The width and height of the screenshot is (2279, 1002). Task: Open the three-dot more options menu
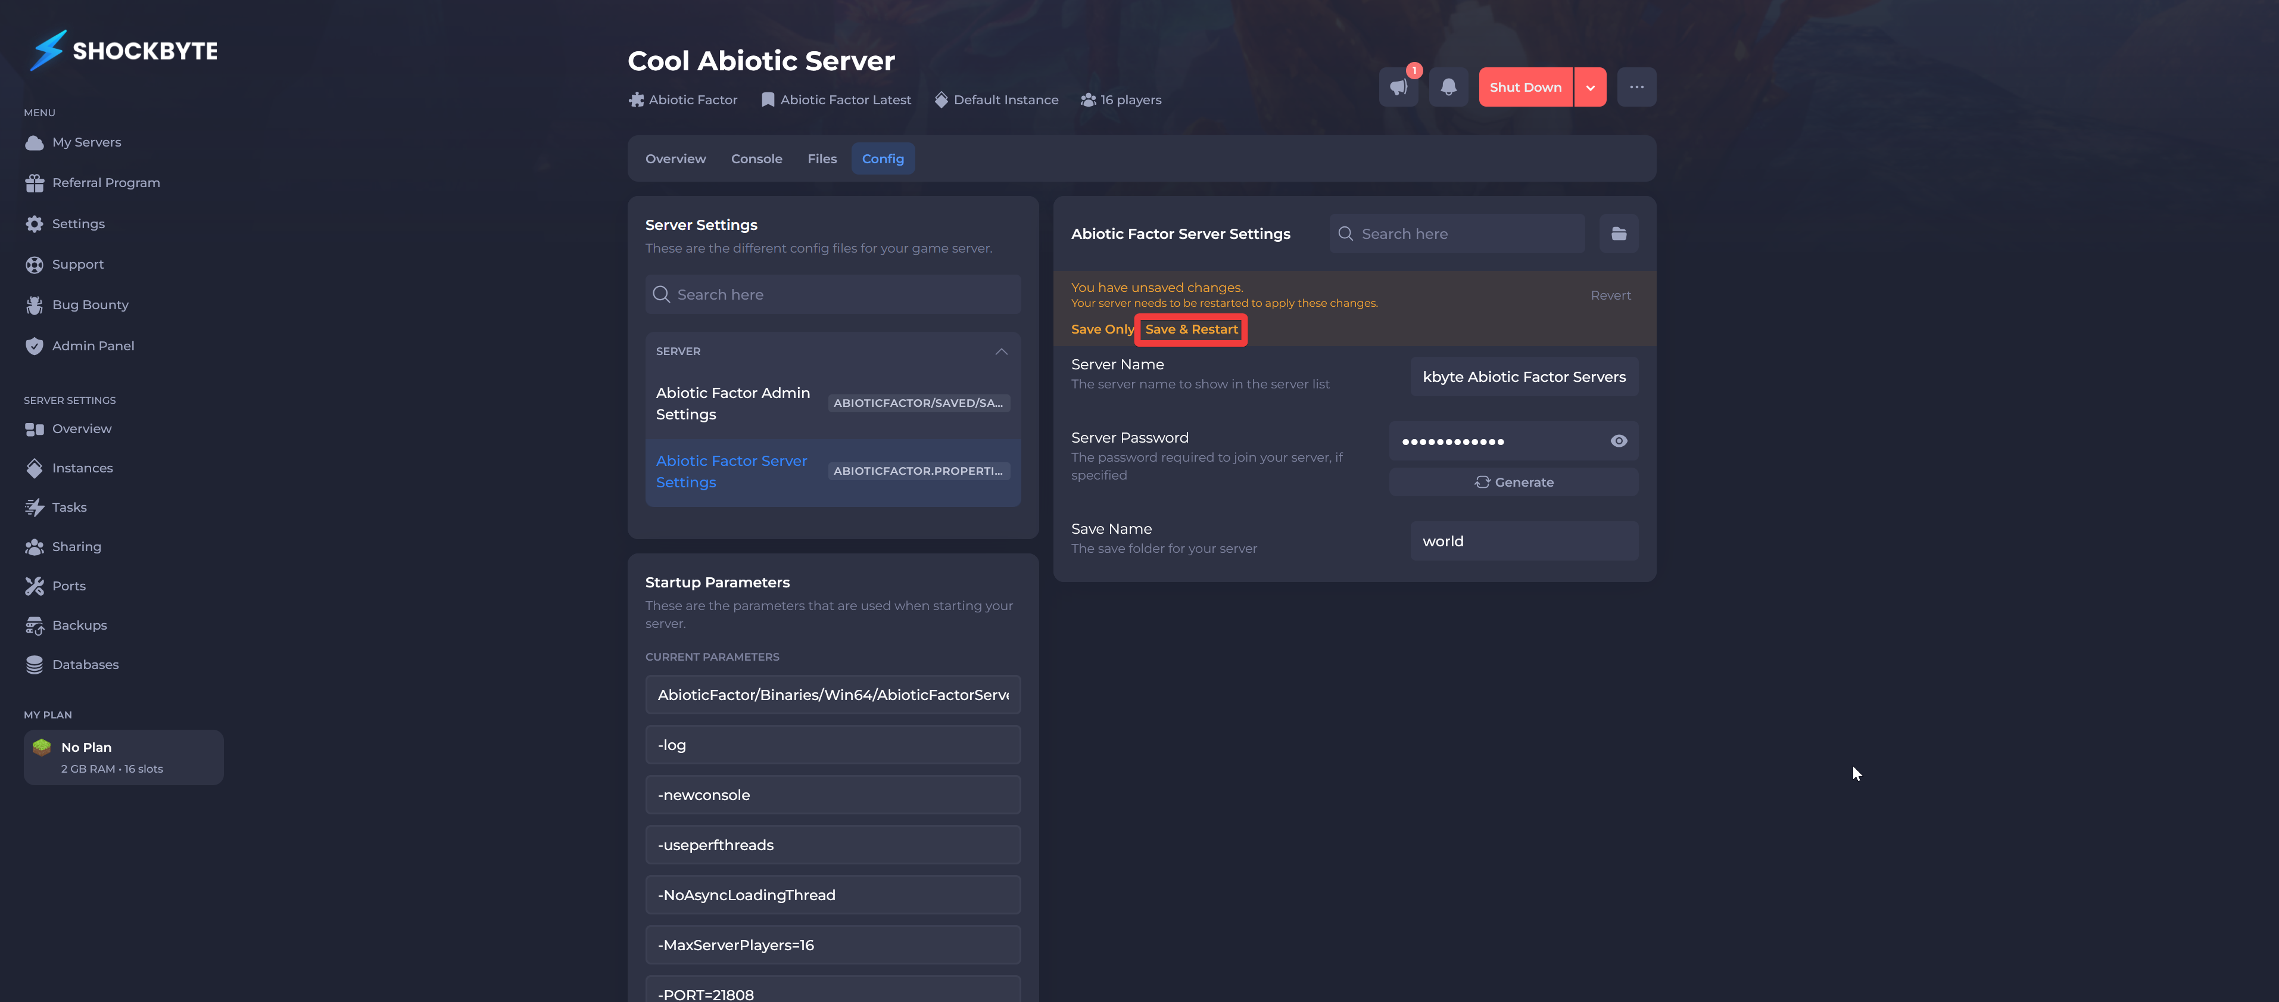(x=1636, y=87)
